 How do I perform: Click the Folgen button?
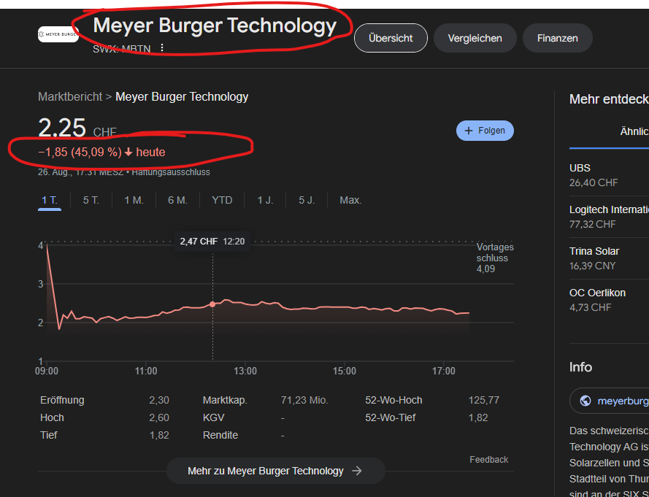pos(485,131)
